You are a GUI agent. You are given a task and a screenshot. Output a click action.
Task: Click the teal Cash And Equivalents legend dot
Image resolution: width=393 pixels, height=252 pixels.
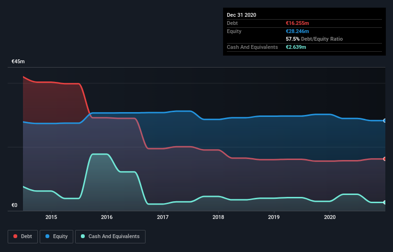tap(83, 236)
